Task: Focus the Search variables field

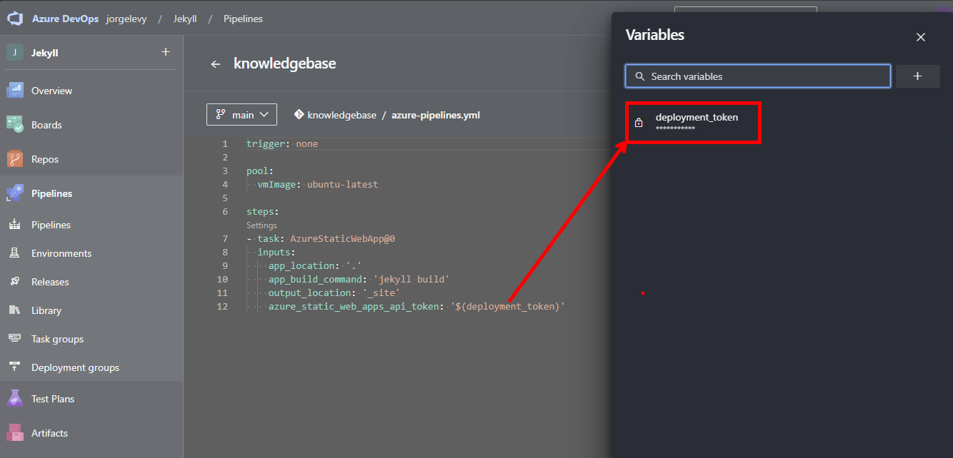Action: (758, 76)
